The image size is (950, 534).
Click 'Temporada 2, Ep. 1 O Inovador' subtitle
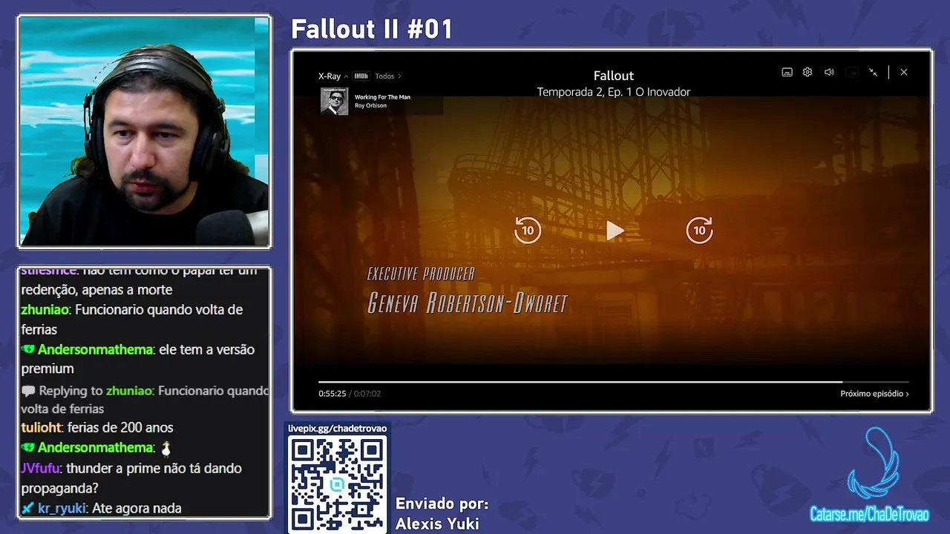click(x=613, y=92)
